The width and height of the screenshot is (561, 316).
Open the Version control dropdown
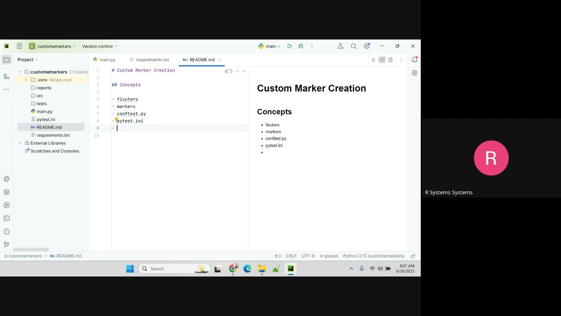click(100, 46)
